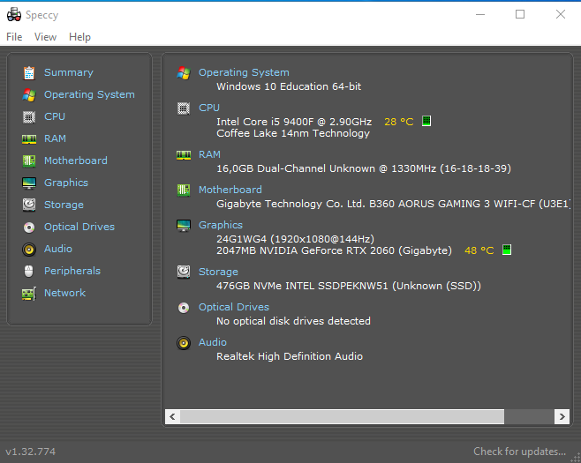
Task: Click the Gigabyte B360 AORUS GAMING 3 text
Action: [x=393, y=204]
